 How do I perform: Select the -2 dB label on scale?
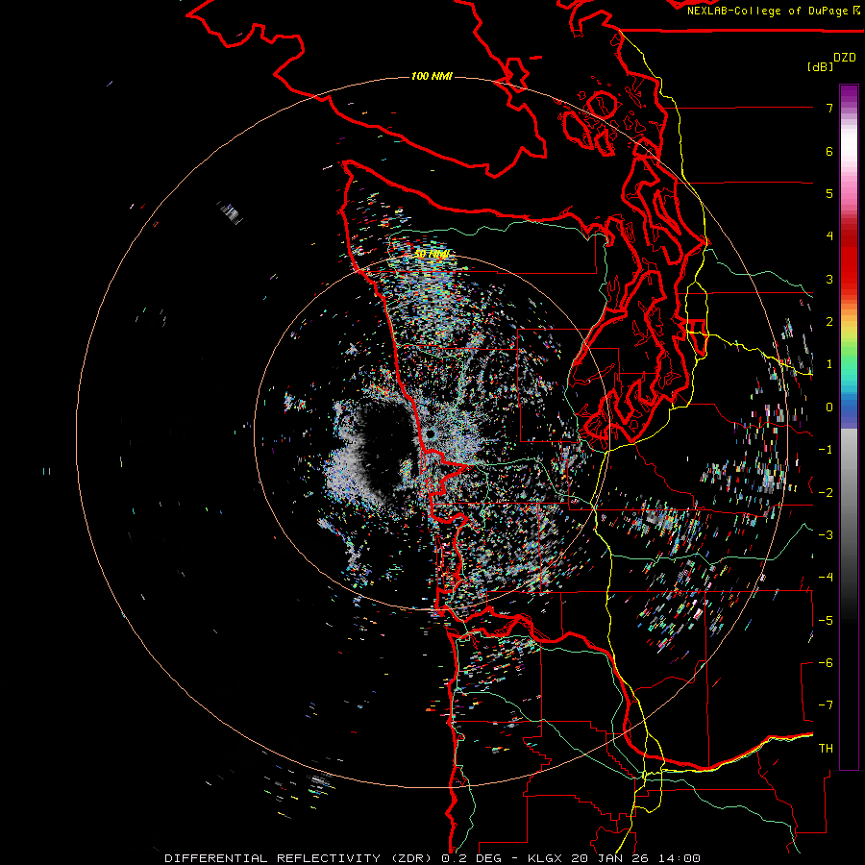pyautogui.click(x=826, y=493)
